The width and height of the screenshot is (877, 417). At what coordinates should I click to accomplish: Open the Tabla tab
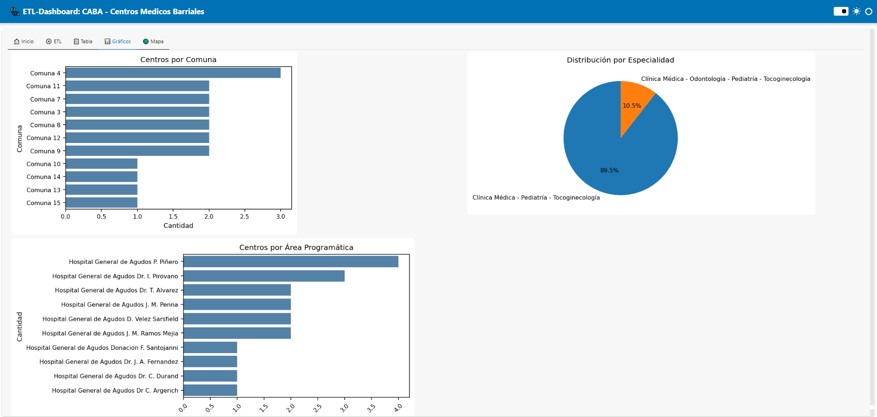point(83,41)
